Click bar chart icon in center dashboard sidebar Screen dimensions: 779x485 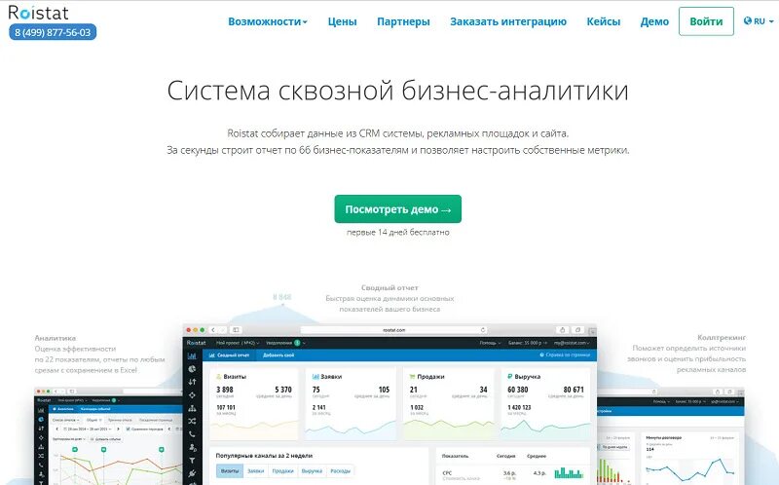(192, 355)
